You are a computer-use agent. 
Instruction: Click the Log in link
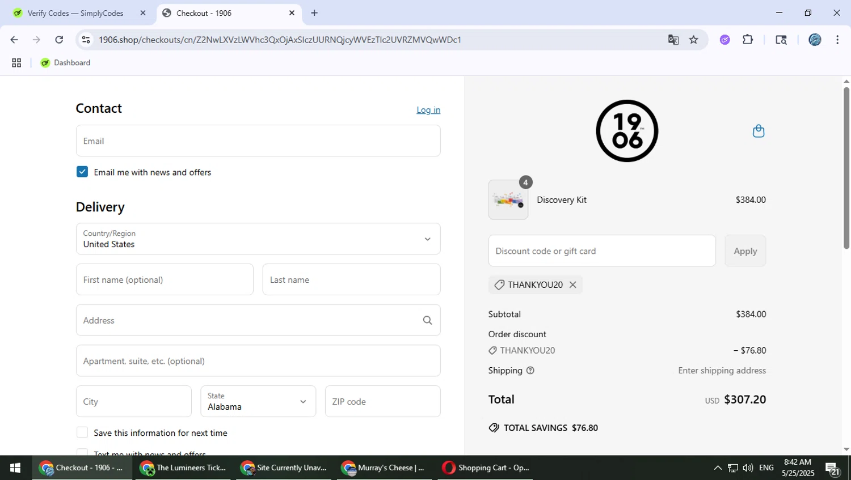428,110
